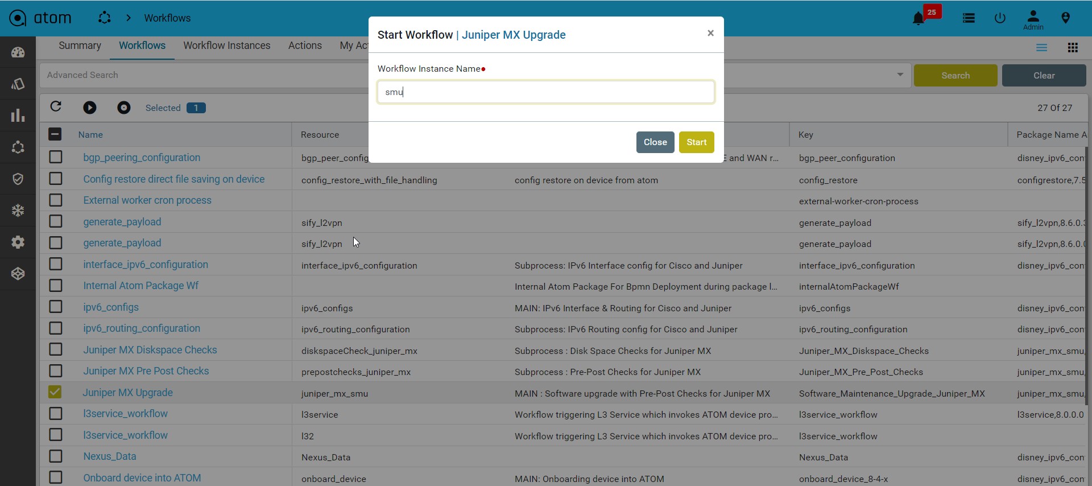Open cube package icon in sidebar
Image resolution: width=1092 pixels, height=486 pixels.
18,274
